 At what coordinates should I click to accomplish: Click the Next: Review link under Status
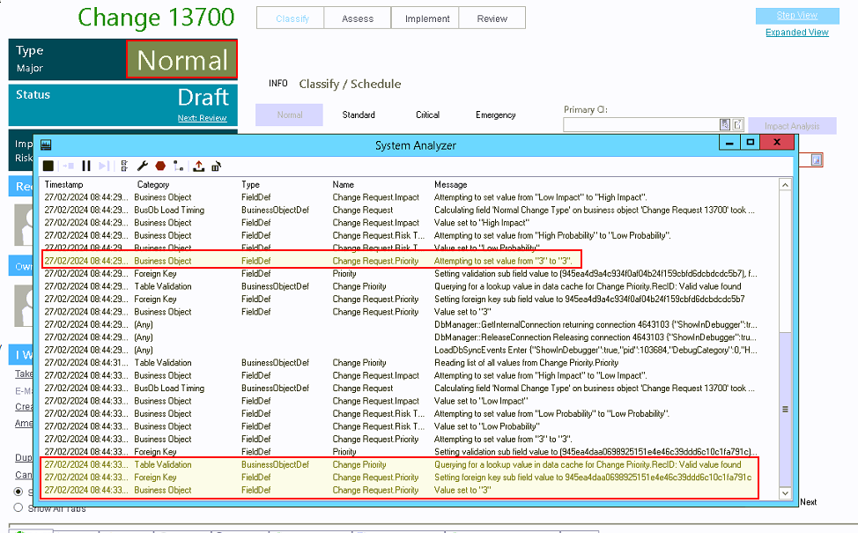(202, 117)
